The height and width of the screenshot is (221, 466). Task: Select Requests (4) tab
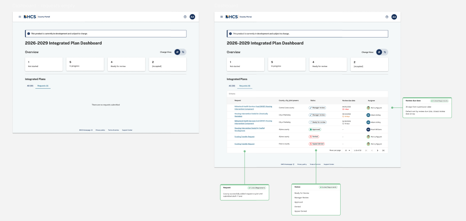tap(245, 86)
